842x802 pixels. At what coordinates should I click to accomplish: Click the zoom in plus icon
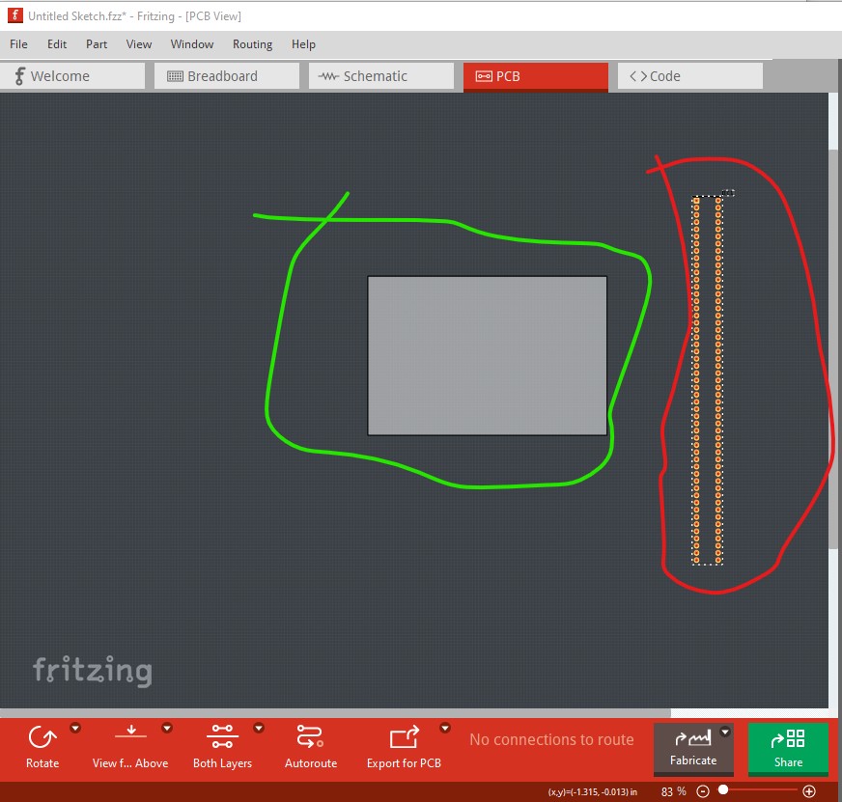click(x=809, y=791)
